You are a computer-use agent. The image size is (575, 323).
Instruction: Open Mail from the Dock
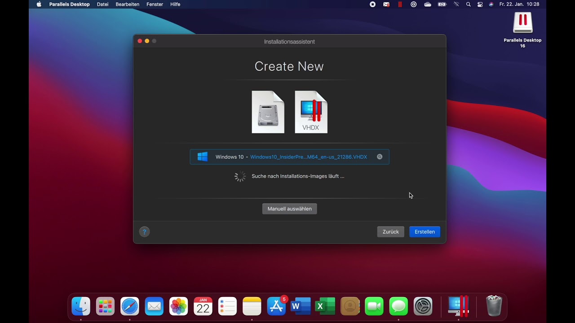click(154, 306)
